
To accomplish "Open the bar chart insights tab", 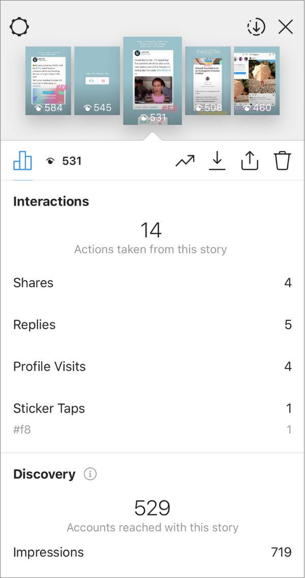I will [x=22, y=161].
